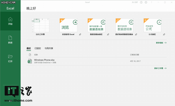The image size is (175, 106).
Task: Switch to the 与我共享 shared tab
Action: click(49, 48)
